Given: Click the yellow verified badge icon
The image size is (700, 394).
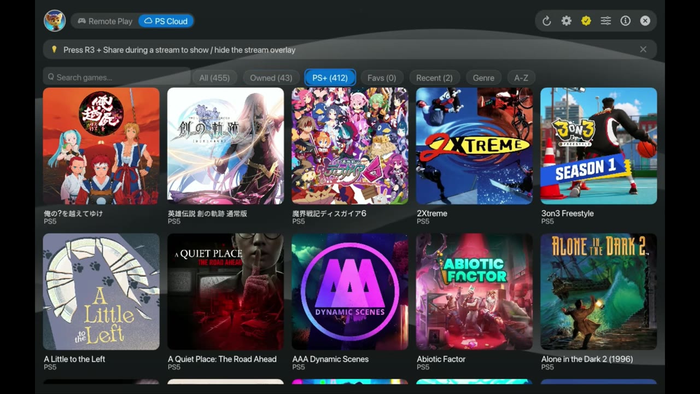Looking at the screenshot, I should coord(586,21).
